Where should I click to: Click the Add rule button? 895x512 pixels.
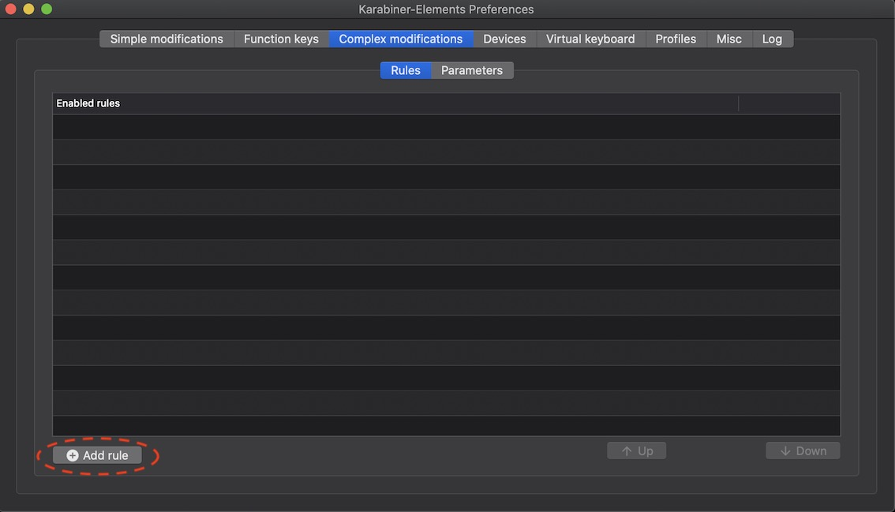point(98,455)
